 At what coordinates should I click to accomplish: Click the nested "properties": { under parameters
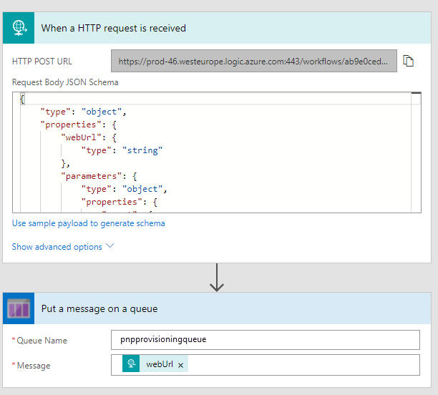120,202
